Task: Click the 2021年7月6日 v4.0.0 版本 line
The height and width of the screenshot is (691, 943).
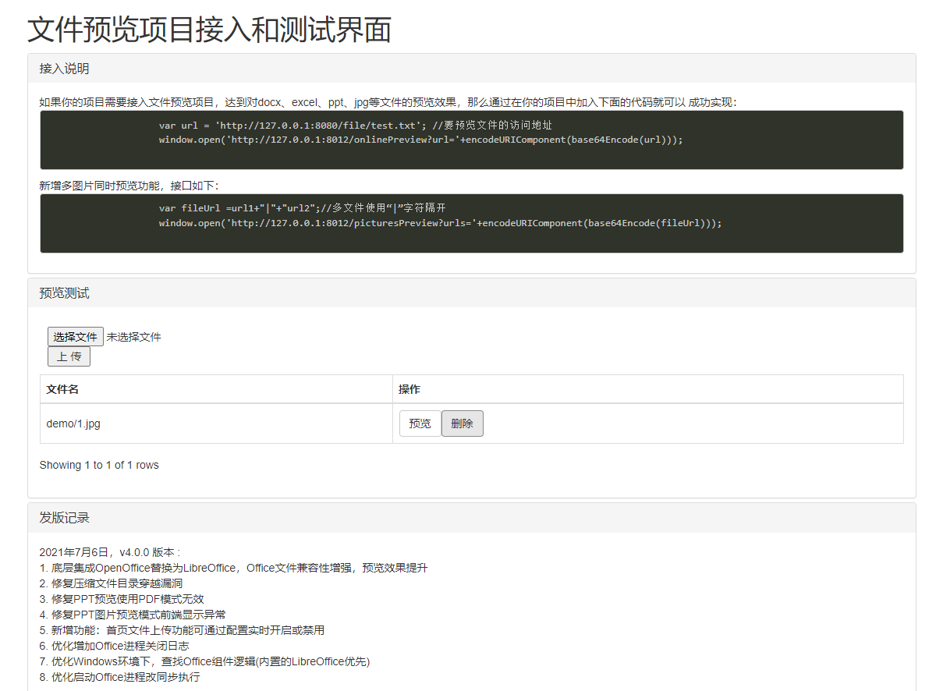Action: tap(110, 552)
